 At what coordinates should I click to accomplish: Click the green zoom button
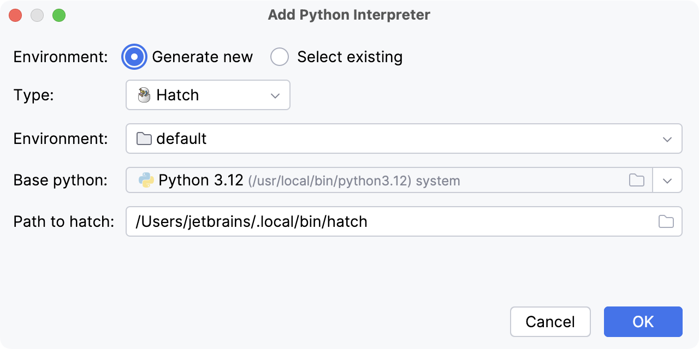(59, 15)
